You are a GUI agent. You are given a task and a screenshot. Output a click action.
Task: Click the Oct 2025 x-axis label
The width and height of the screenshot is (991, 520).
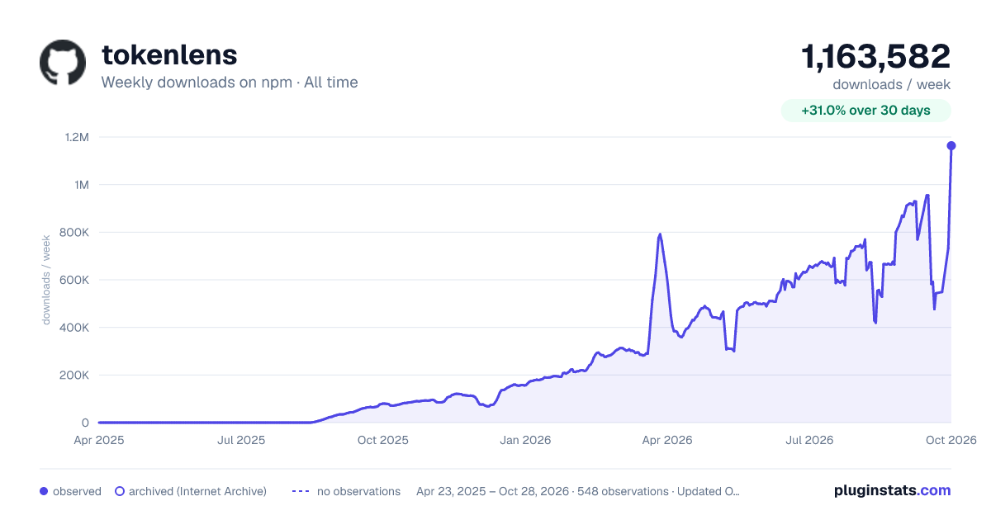point(383,440)
